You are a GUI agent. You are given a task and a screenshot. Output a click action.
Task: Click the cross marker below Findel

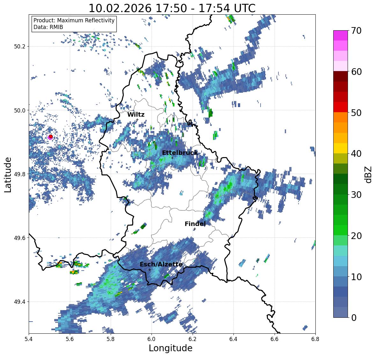click(x=195, y=229)
